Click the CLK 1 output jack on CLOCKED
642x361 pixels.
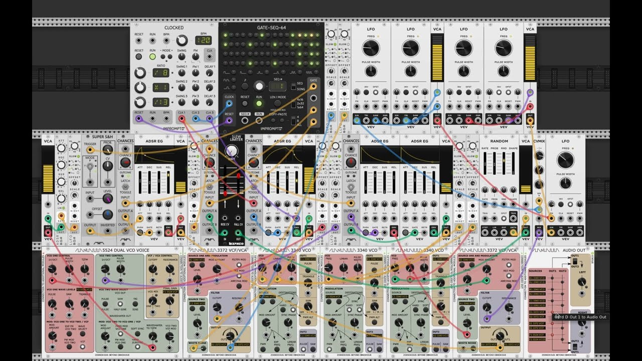182,119
